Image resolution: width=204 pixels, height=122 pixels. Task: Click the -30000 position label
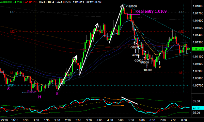tap(139, 61)
